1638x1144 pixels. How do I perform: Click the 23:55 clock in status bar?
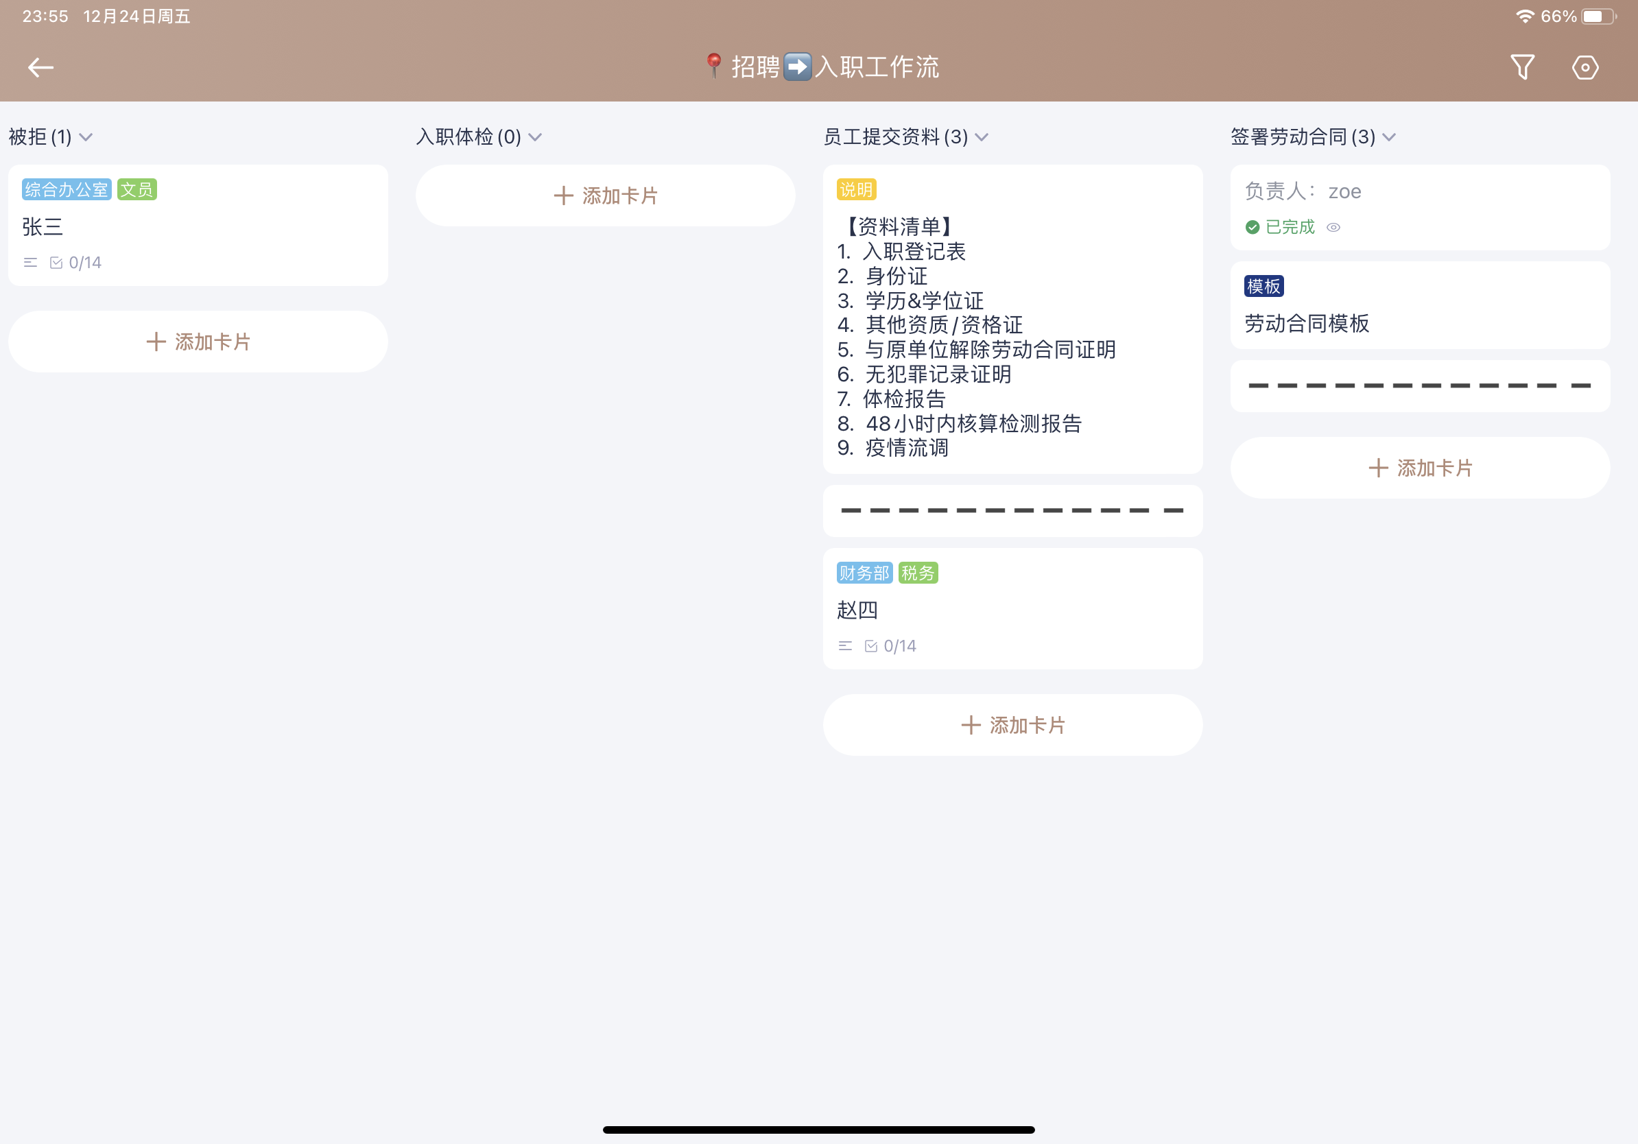45,16
